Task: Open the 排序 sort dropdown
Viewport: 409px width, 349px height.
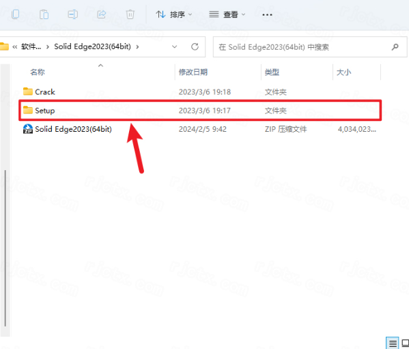Action: point(174,14)
